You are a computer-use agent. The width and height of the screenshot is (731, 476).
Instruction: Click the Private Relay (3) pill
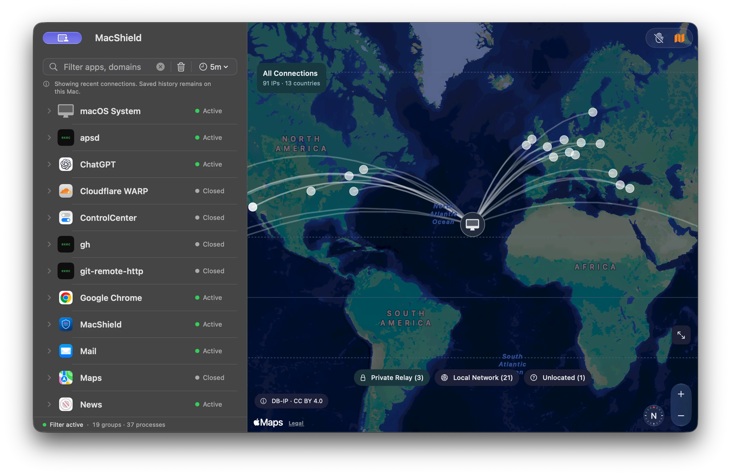click(x=392, y=378)
